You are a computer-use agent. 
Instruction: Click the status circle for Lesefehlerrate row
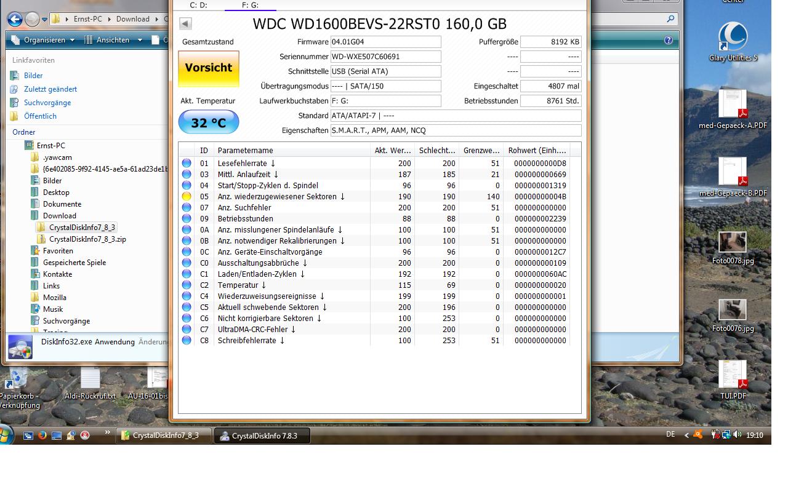point(187,164)
